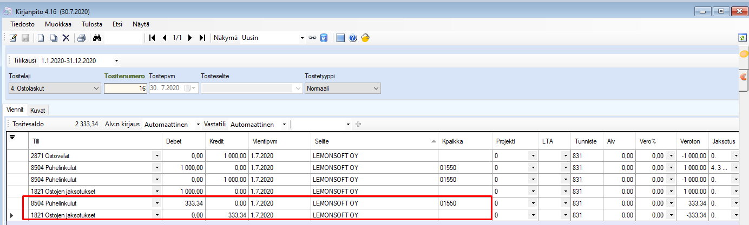Click the Tositenumero field with 16
This screenshot has width=749, height=225.
tap(125, 88)
